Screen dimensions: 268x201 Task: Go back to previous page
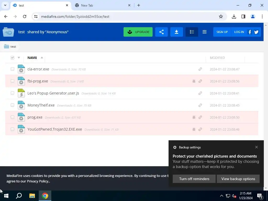pyautogui.click(x=6, y=16)
